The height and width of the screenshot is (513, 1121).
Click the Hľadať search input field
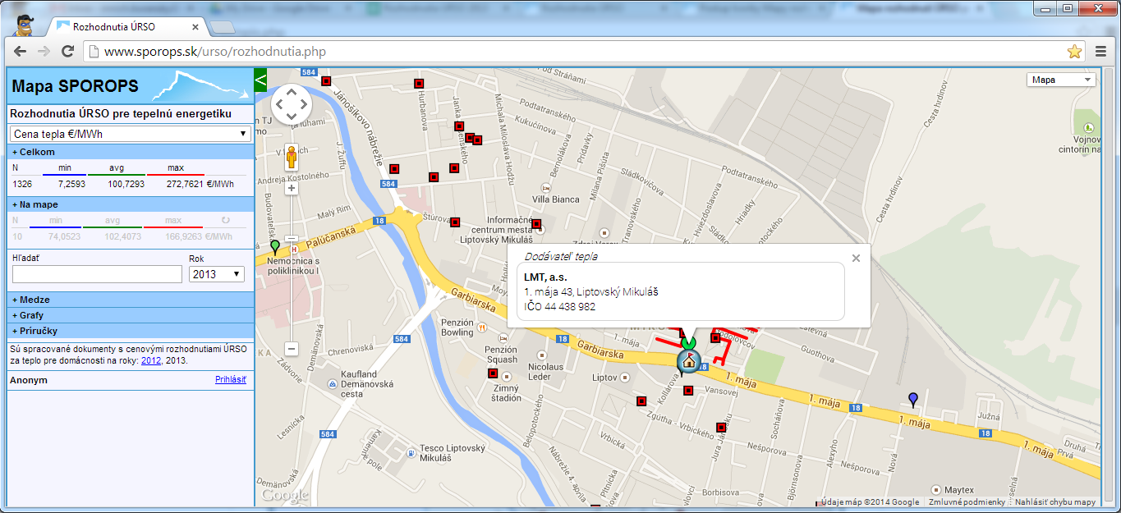(x=97, y=274)
